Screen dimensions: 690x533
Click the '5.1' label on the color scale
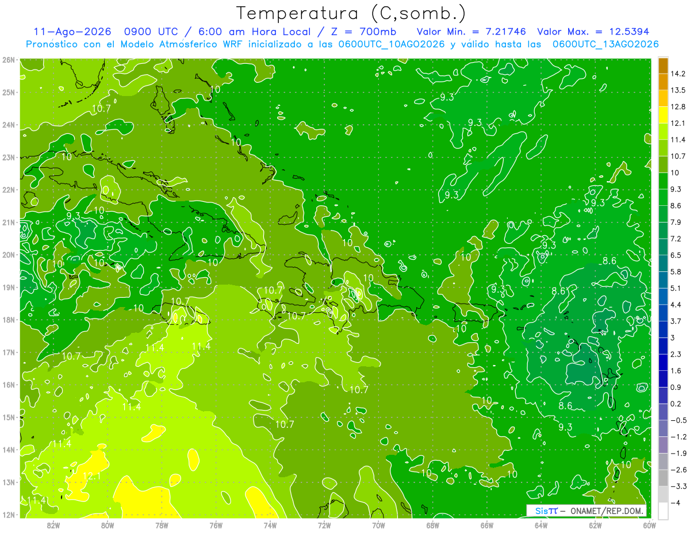(x=676, y=287)
